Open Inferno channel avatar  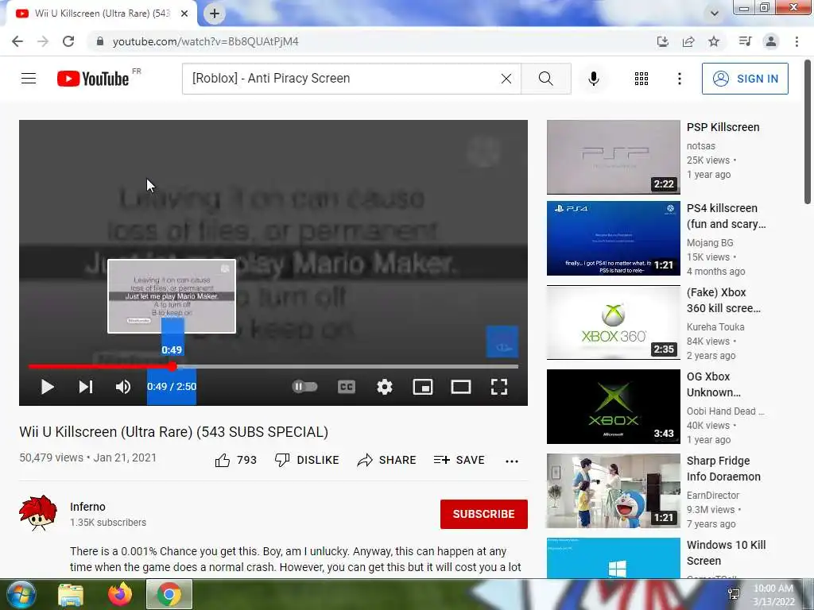[38, 513]
